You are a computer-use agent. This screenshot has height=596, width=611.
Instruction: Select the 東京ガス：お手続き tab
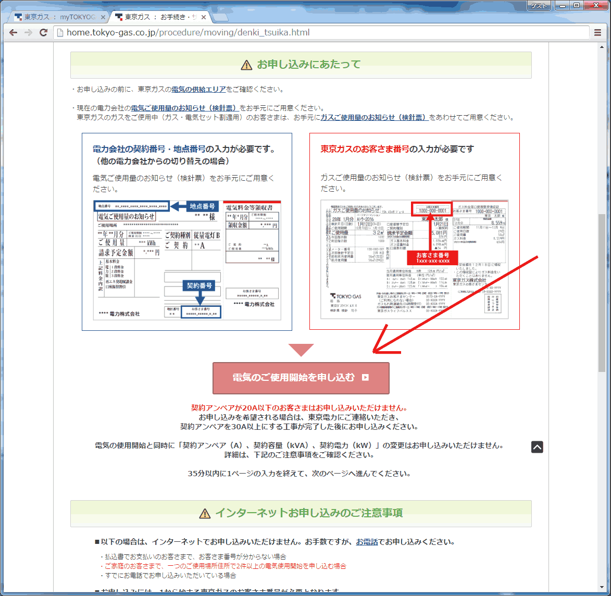pos(160,17)
